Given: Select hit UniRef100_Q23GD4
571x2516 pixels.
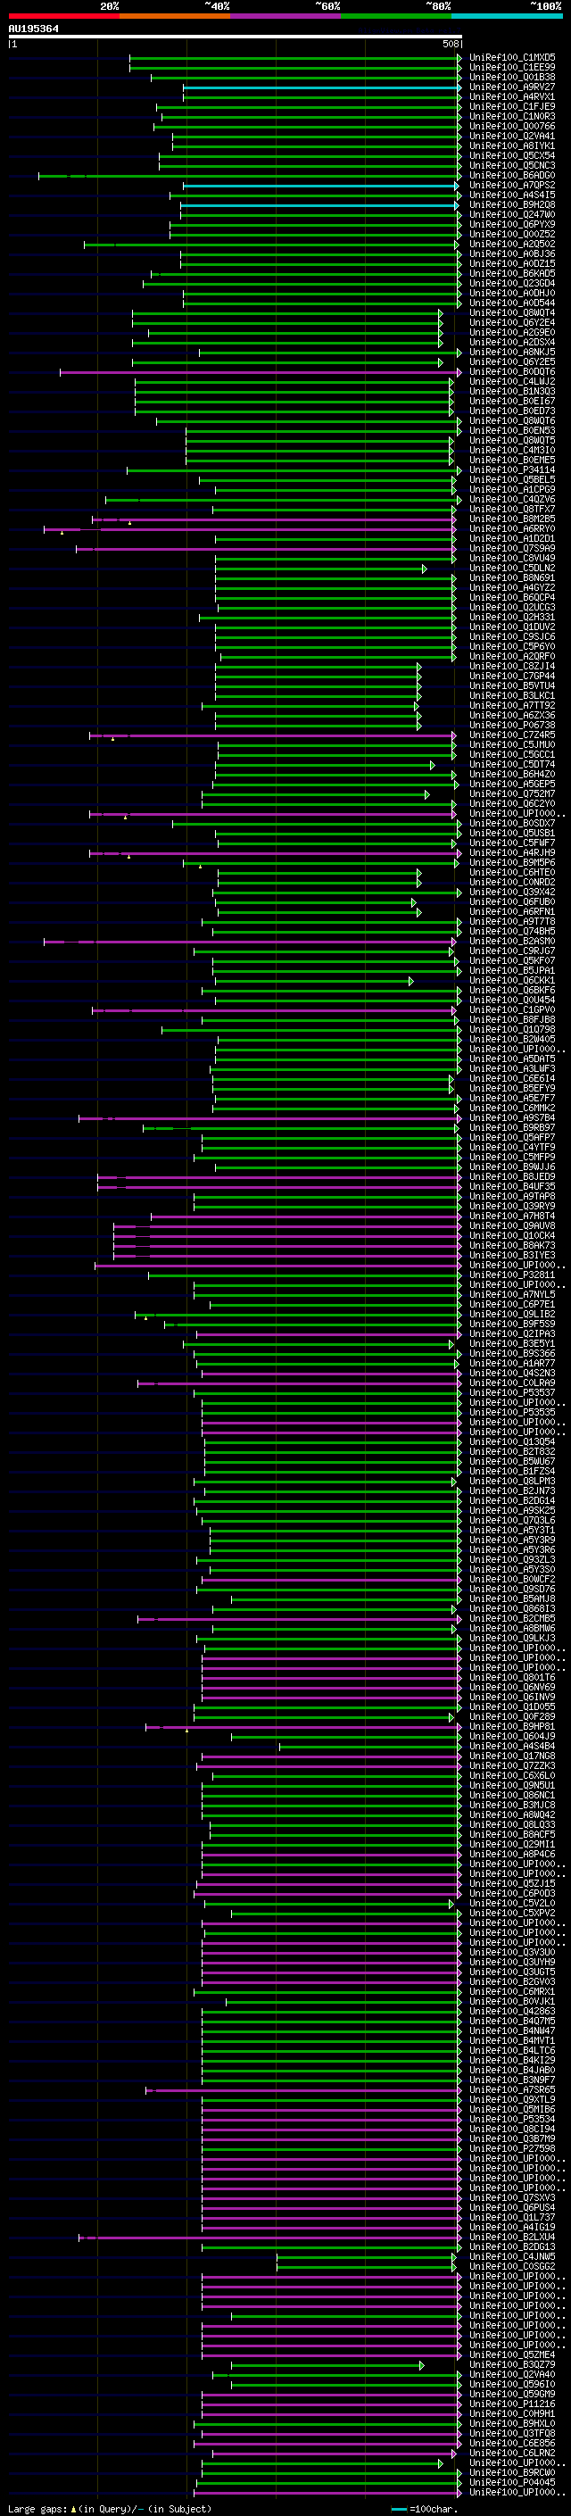Looking at the screenshot, I should pyautogui.click(x=512, y=283).
